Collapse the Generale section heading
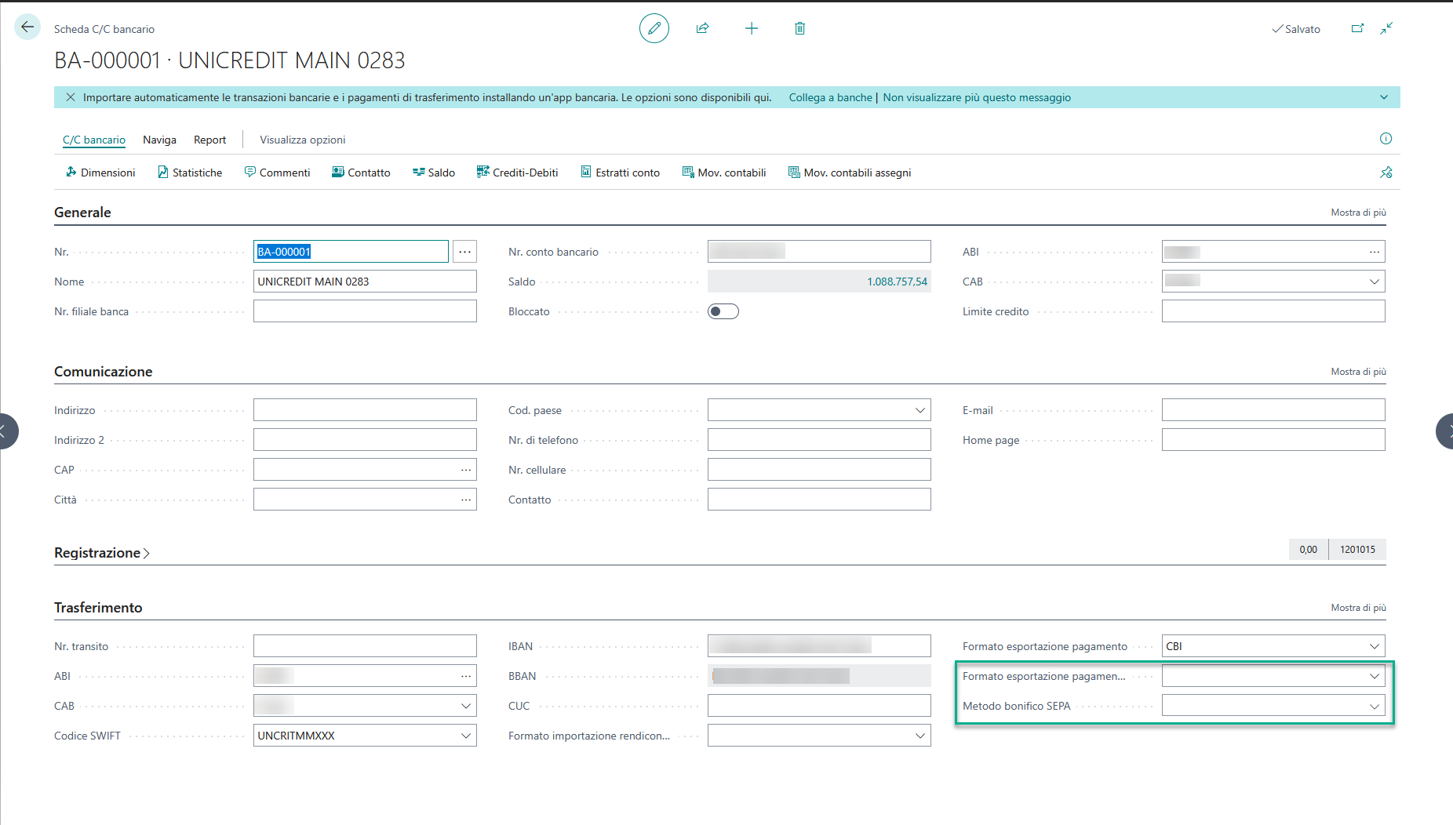The height and width of the screenshot is (825, 1453). point(82,213)
